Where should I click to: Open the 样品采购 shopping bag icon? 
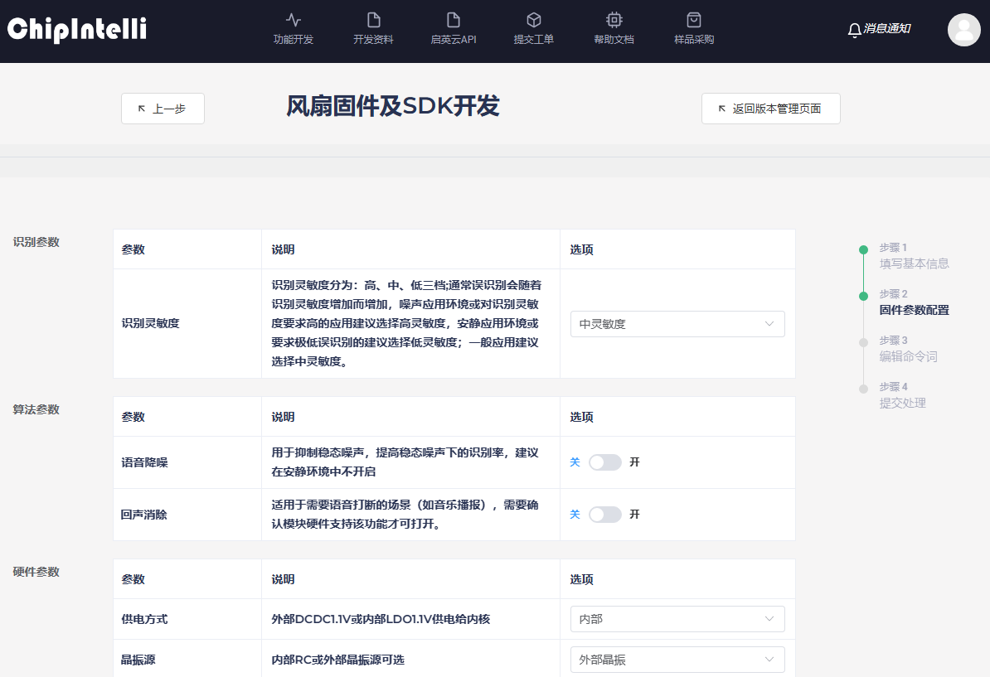pos(694,20)
